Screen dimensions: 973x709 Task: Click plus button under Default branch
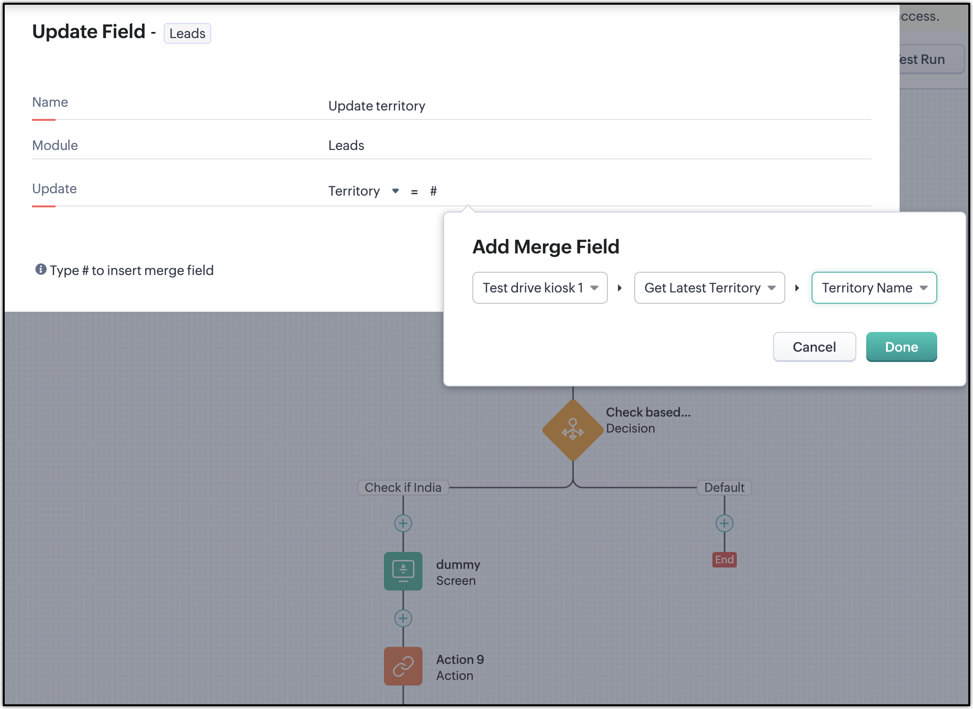(724, 523)
